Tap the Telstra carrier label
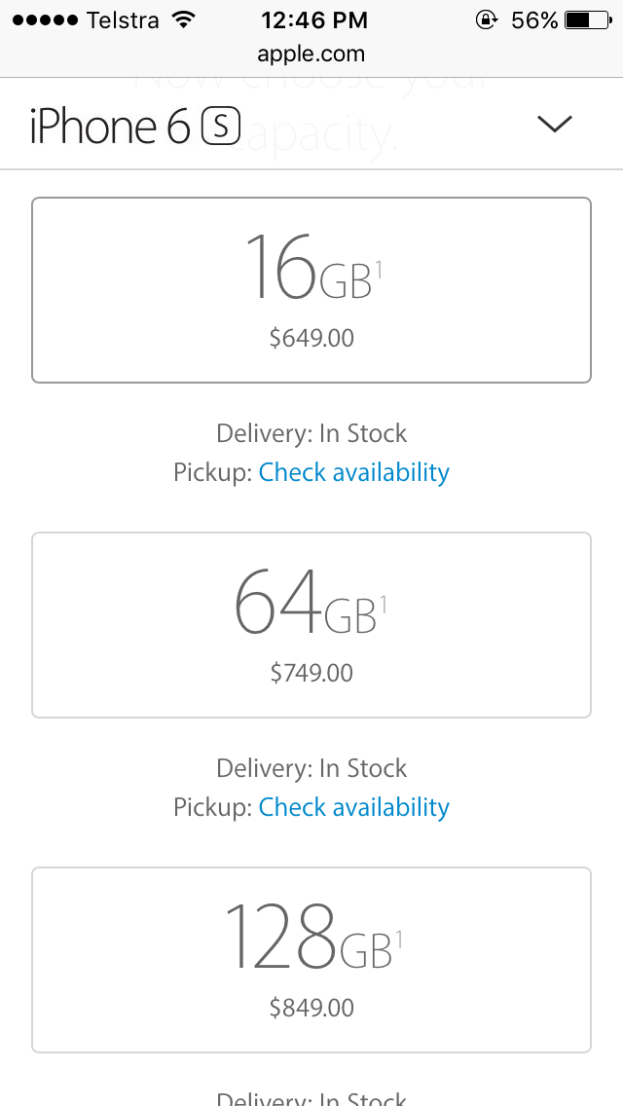The height and width of the screenshot is (1106, 623). [x=123, y=19]
